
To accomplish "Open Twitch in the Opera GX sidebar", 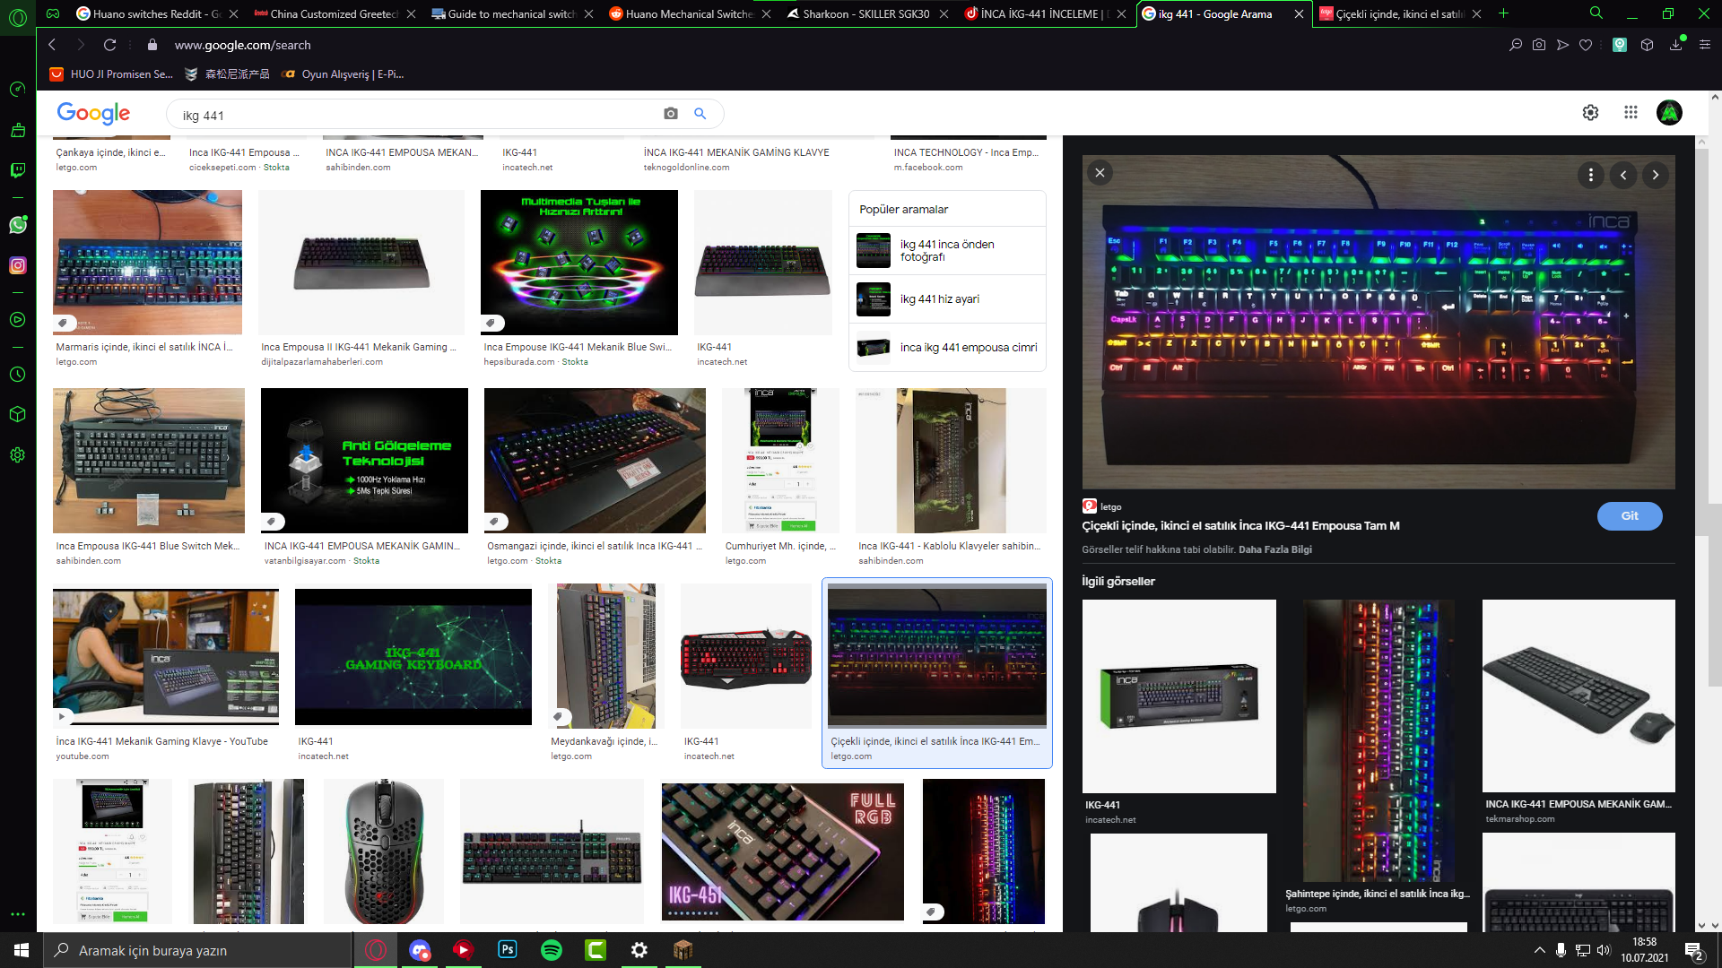I will 17,170.
